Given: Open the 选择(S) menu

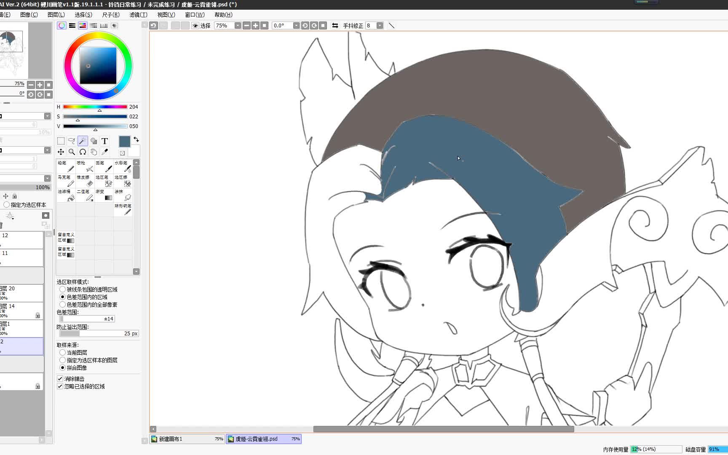Looking at the screenshot, I should tap(83, 15).
